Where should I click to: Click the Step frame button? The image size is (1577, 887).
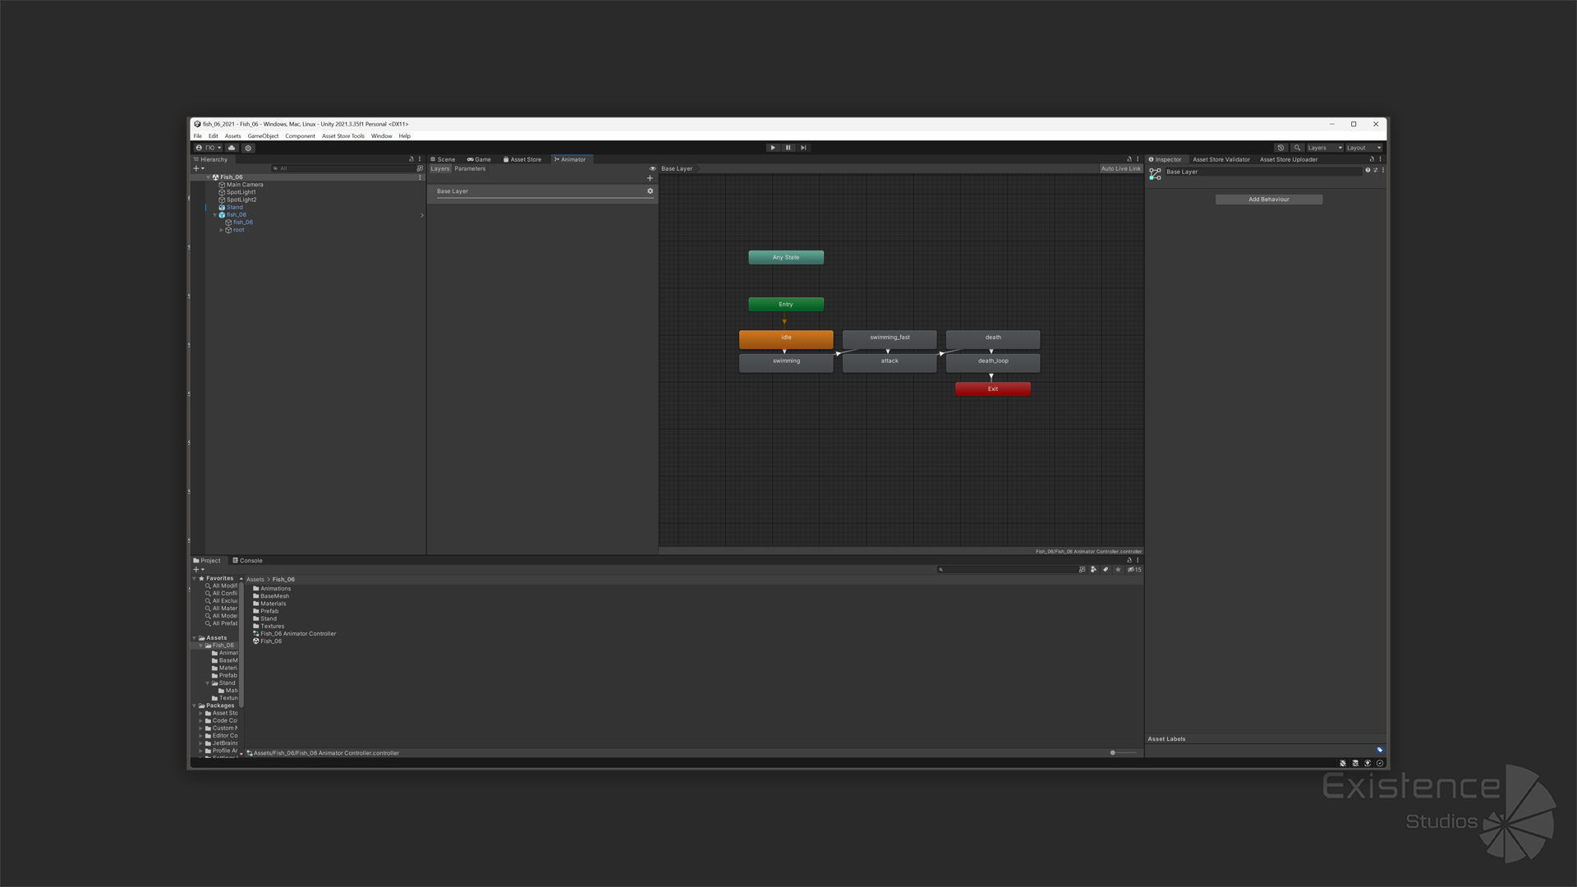click(x=803, y=148)
